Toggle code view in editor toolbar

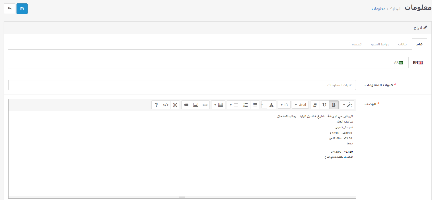166,105
